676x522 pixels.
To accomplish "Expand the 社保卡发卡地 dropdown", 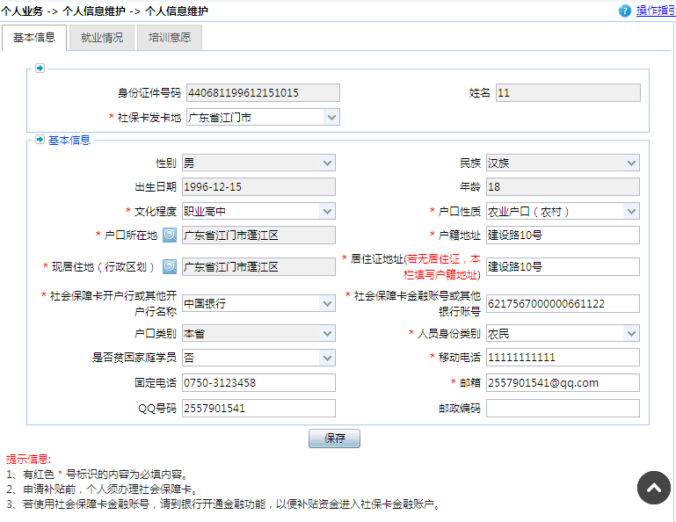I will pos(331,117).
